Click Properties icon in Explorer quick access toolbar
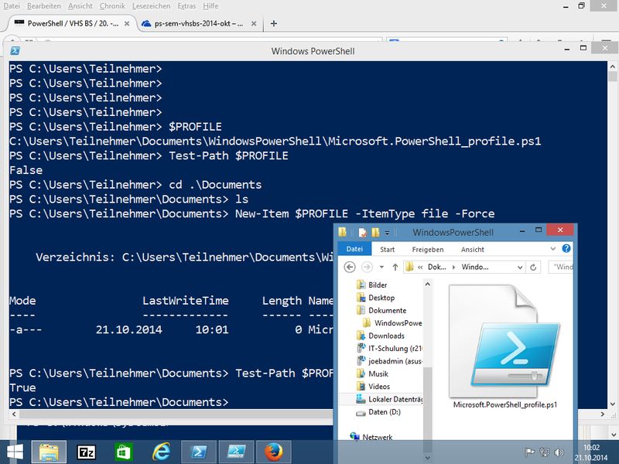The height and width of the screenshot is (464, 619). (362, 233)
